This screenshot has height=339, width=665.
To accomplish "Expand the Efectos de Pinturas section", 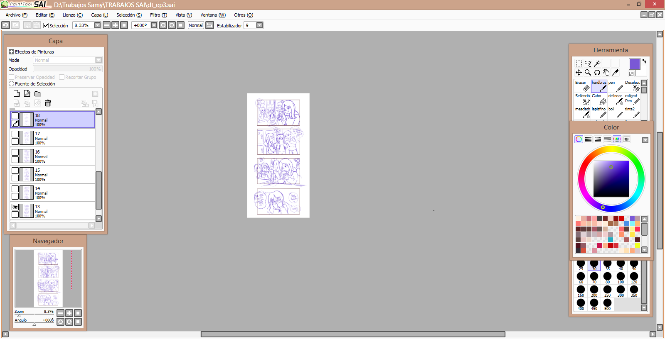I will (x=12, y=52).
